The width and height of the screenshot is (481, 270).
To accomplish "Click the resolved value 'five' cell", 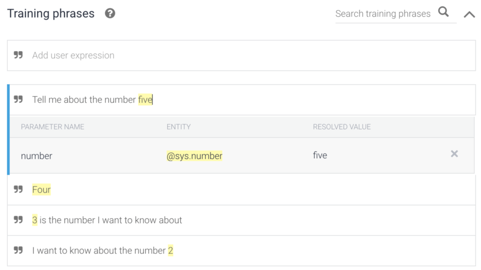I will coord(320,155).
